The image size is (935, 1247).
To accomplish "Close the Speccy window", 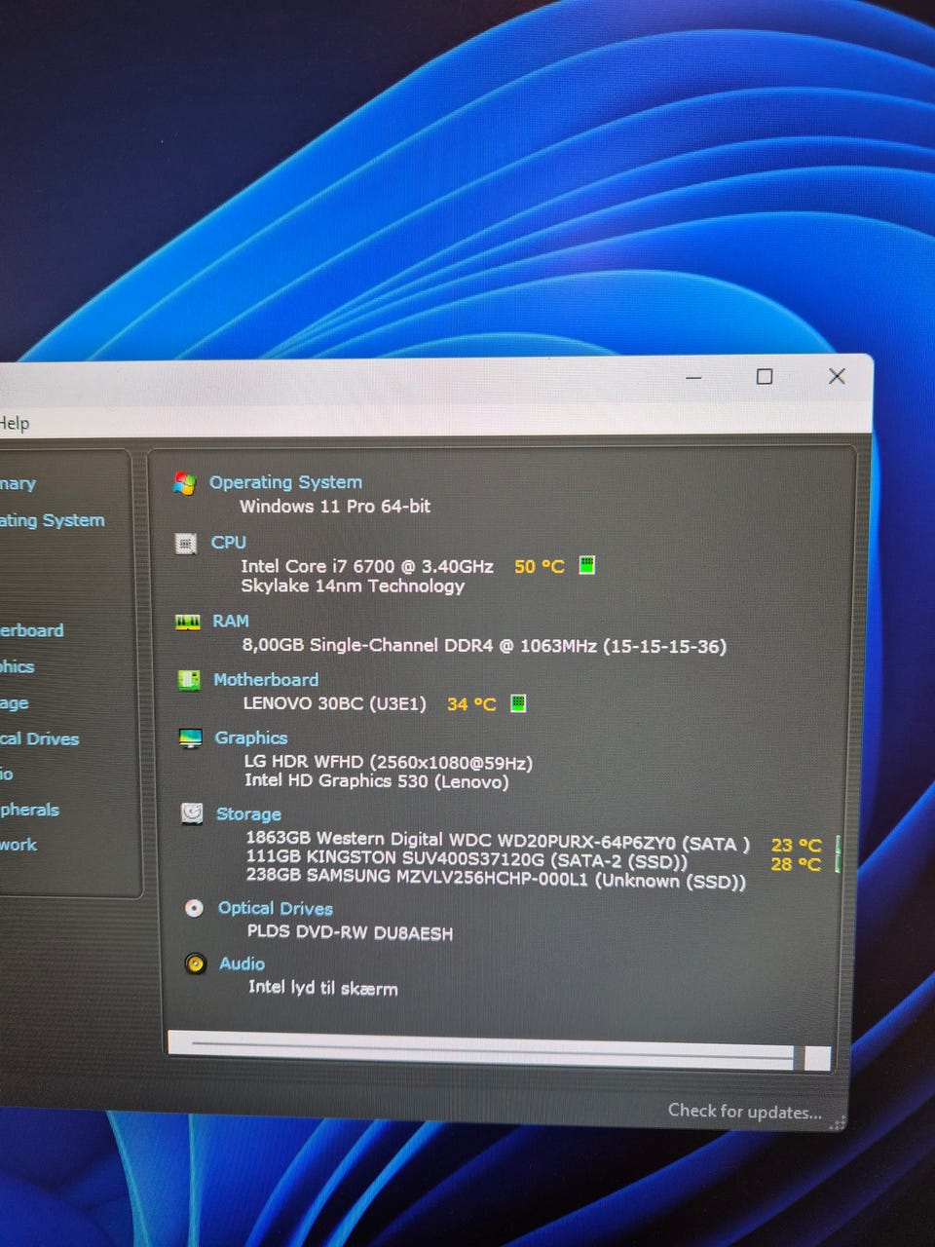I will (837, 376).
